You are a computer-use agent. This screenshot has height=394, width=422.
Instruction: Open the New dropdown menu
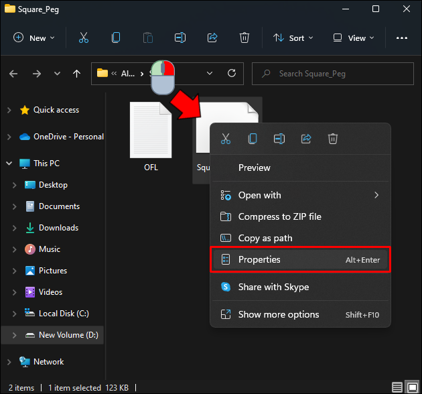34,38
